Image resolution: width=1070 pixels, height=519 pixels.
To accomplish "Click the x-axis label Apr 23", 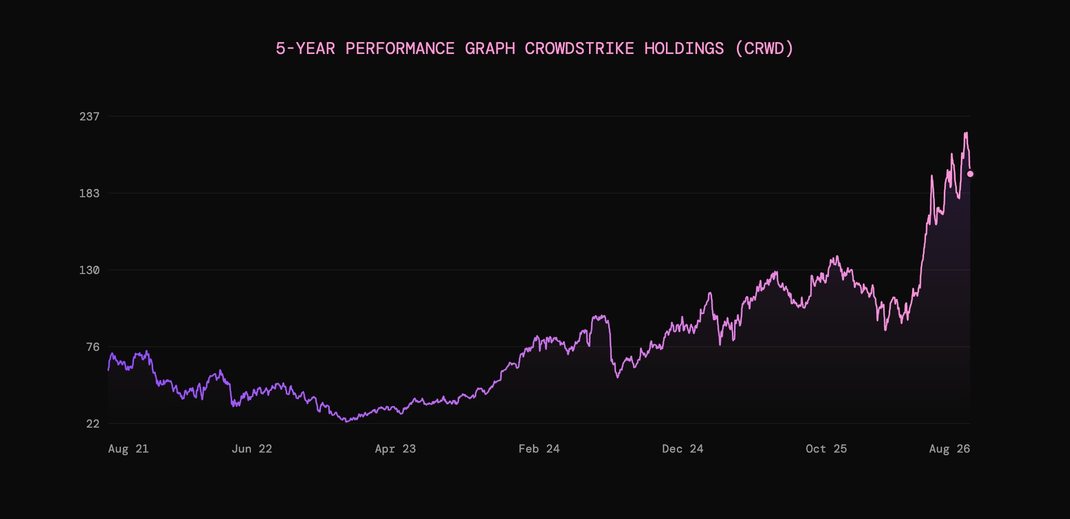I will tap(395, 449).
